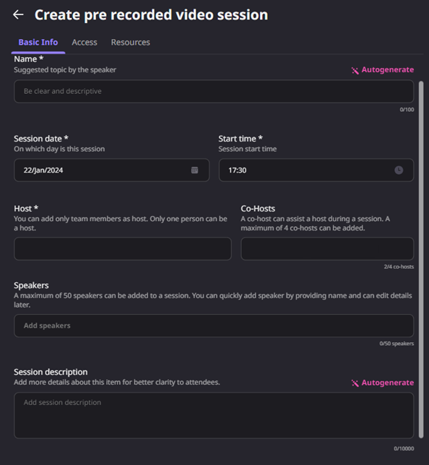Image resolution: width=429 pixels, height=465 pixels.
Task: Click the magic wand icon beside Name Autogenerate
Action: click(x=355, y=70)
